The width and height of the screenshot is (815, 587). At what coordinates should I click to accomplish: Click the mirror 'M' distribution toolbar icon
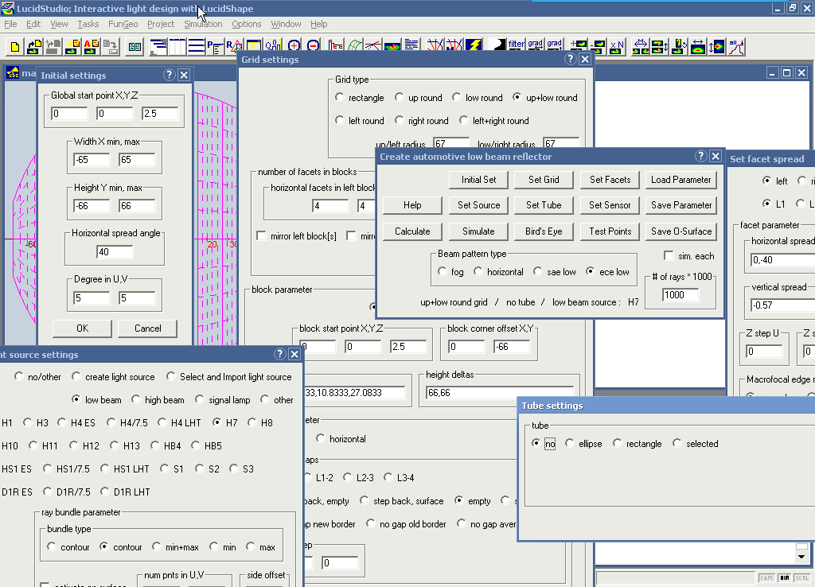point(641,47)
